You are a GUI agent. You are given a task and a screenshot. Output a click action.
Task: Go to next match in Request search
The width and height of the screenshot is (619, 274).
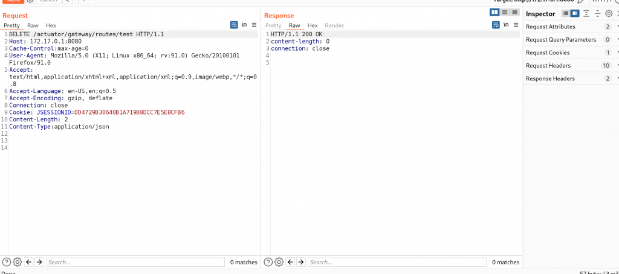(39, 262)
